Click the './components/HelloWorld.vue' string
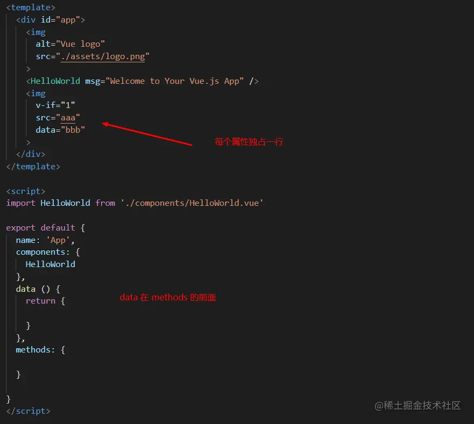 [x=192, y=203]
